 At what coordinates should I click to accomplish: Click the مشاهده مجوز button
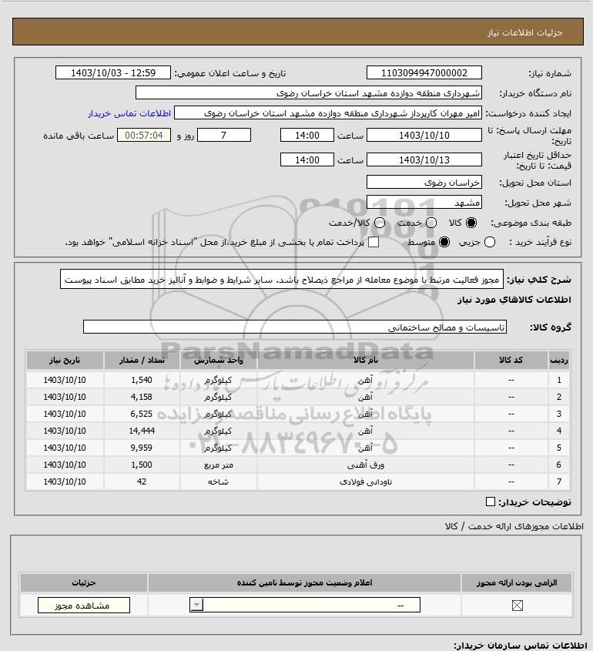pyautogui.click(x=83, y=606)
